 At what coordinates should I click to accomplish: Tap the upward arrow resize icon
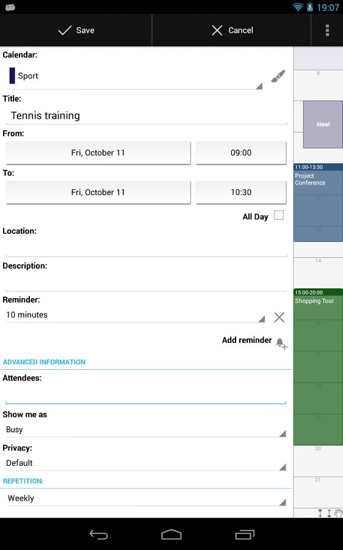(329, 513)
